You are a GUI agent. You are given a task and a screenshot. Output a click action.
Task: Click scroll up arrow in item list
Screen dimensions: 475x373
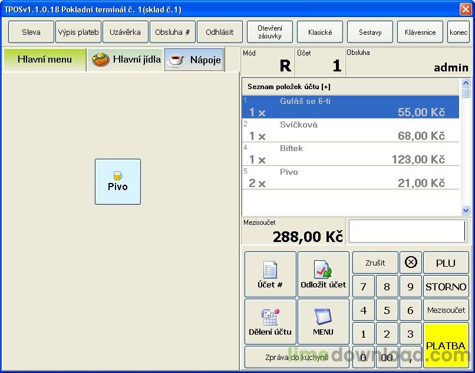[x=466, y=83]
